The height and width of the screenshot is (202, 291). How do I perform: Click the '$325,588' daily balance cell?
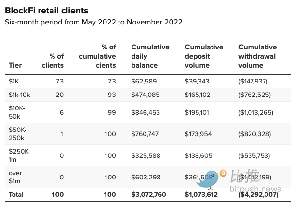(x=145, y=156)
